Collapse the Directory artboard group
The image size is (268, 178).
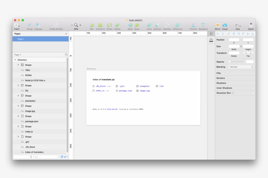click(x=15, y=60)
